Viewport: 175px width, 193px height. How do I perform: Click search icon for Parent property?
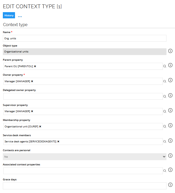165,66
